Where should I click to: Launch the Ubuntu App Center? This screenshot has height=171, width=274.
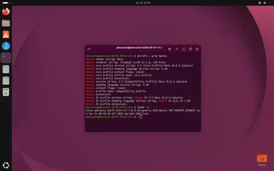[x=6, y=35]
